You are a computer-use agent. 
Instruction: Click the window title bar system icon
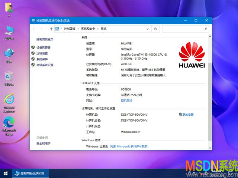tap(33, 21)
